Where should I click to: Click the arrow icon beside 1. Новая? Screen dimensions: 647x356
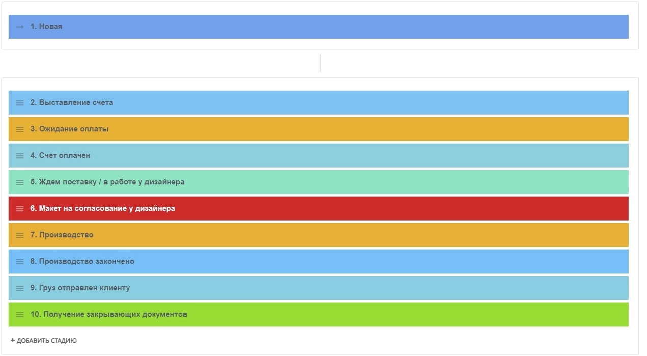(20, 27)
